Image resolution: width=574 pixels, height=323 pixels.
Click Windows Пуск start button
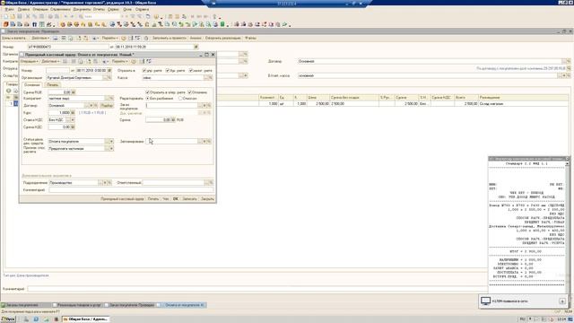[8, 319]
